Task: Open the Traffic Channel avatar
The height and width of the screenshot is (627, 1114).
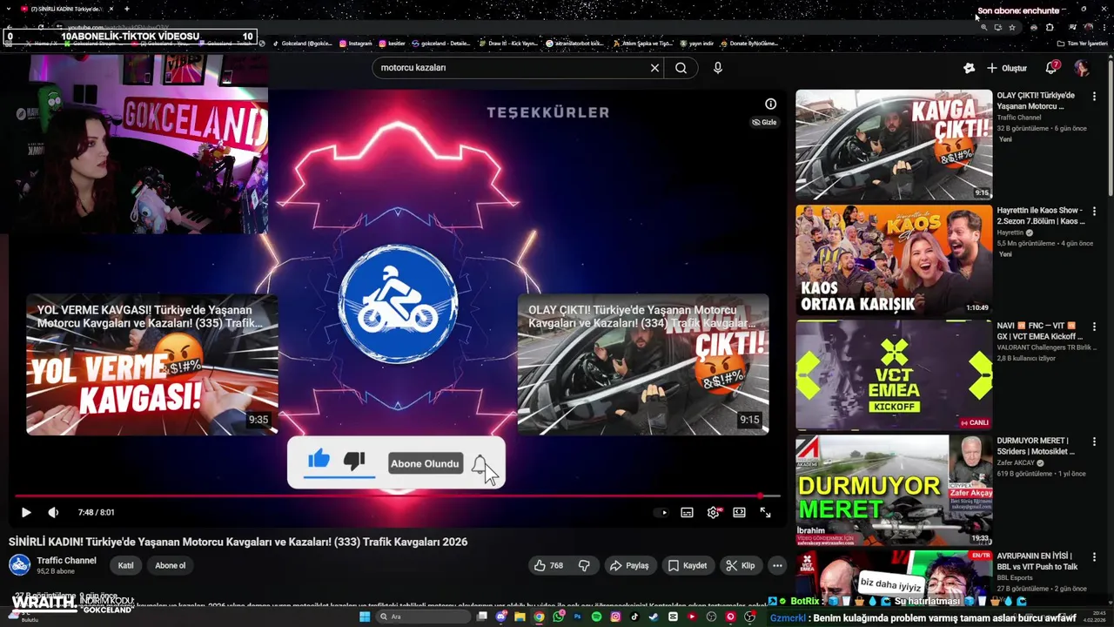Action: click(x=19, y=565)
